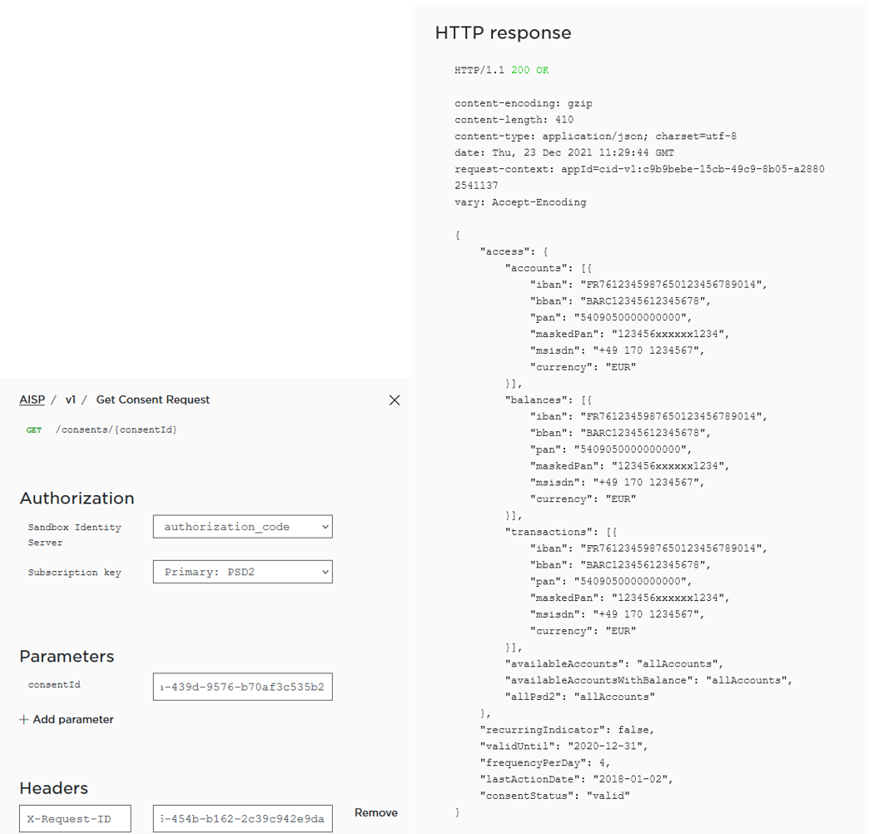Click the plus icon for Add parameter
The image size is (869, 834).
click(24, 720)
